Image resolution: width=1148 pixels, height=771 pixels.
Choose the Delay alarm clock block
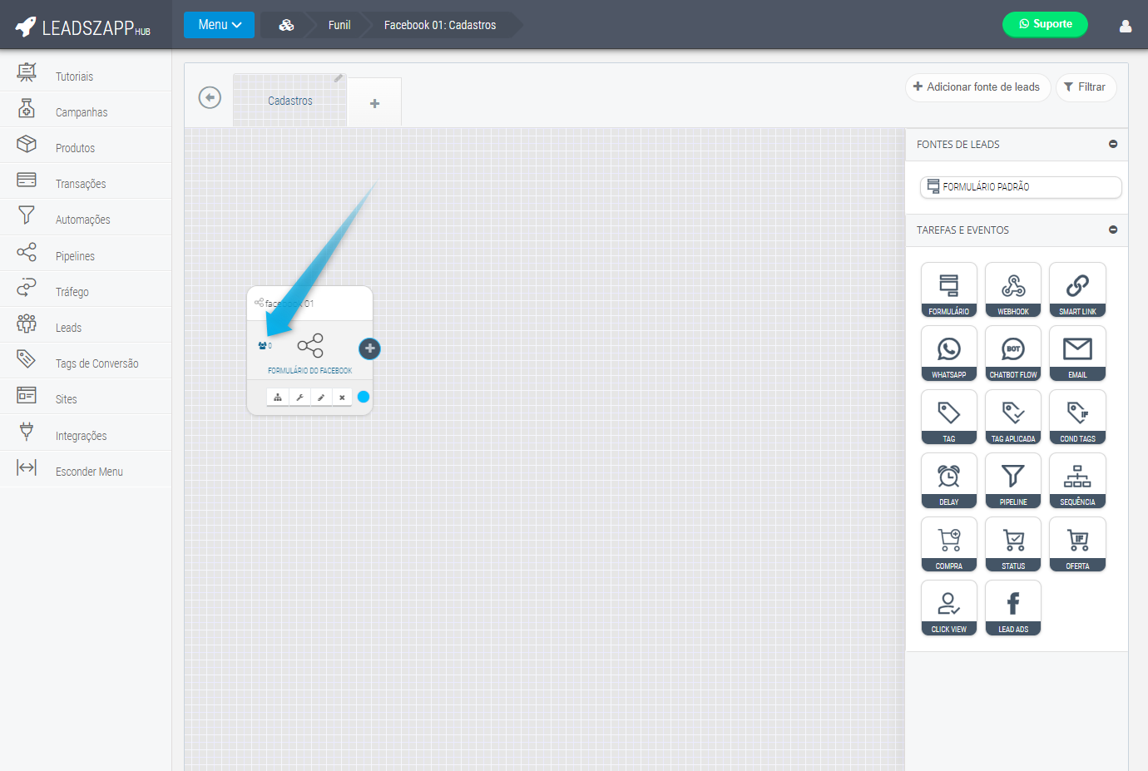coord(948,480)
